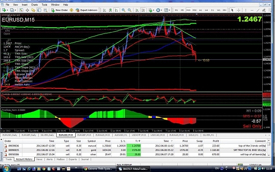The height and width of the screenshot is (172, 275).
Task: Open the Journal terminal tab
Action: coord(85,159)
